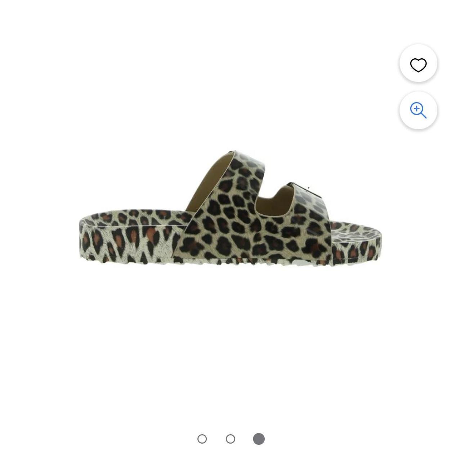Add sandal to wishlist via heart button
The height and width of the screenshot is (461, 461).
click(418, 65)
